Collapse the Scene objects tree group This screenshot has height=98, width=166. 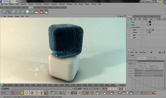coord(128,27)
